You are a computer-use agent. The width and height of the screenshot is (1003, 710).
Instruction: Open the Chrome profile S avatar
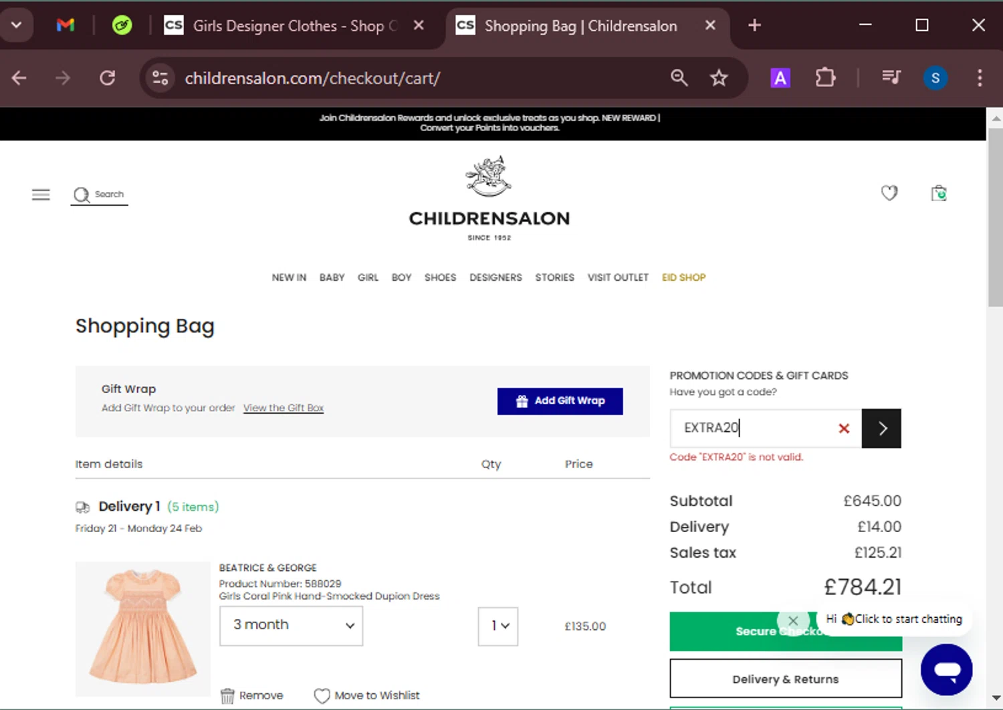[935, 78]
